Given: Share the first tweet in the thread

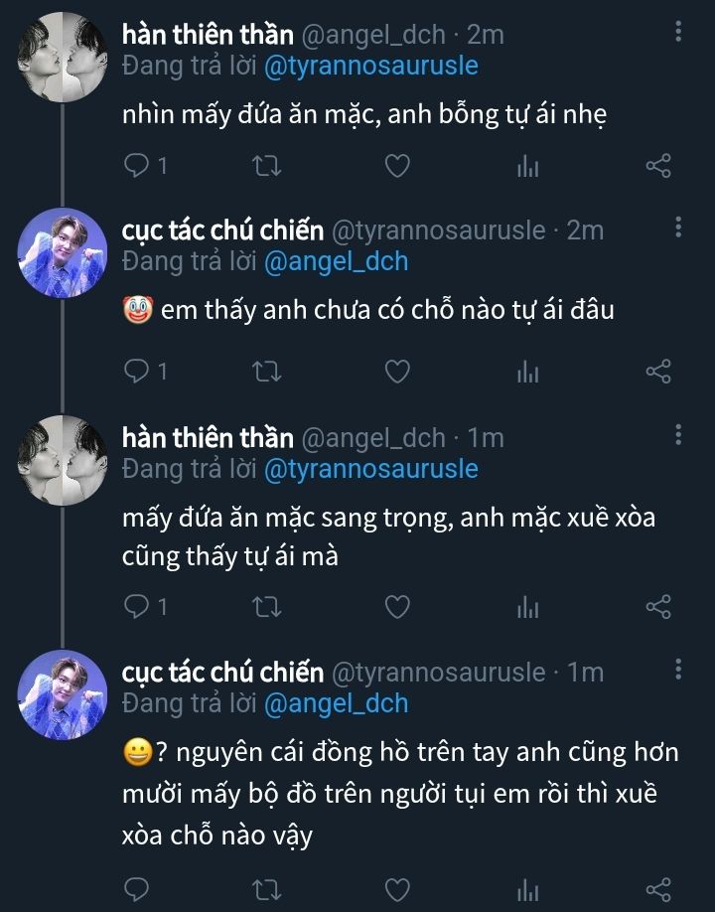Looking at the screenshot, I should [x=658, y=167].
